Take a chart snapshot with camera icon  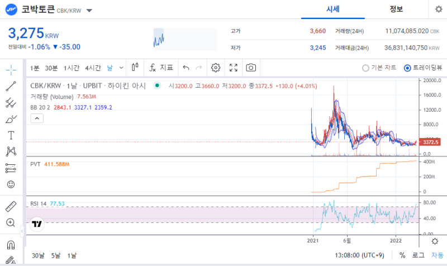[x=251, y=68]
